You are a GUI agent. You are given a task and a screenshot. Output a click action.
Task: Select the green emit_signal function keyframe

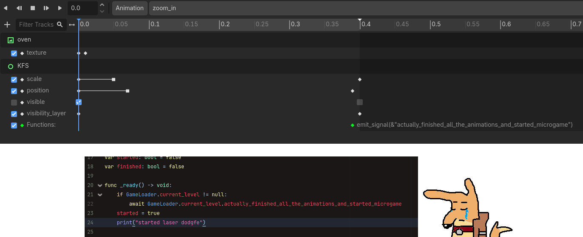click(x=353, y=125)
